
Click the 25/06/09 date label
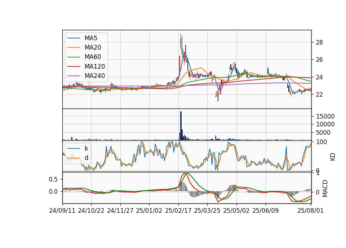coord(266,211)
